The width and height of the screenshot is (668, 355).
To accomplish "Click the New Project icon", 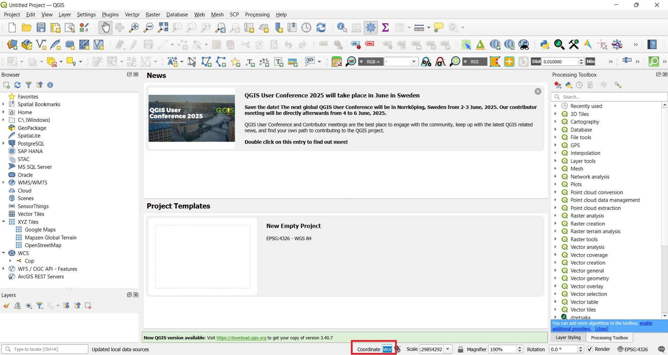I will pyautogui.click(x=12, y=27).
